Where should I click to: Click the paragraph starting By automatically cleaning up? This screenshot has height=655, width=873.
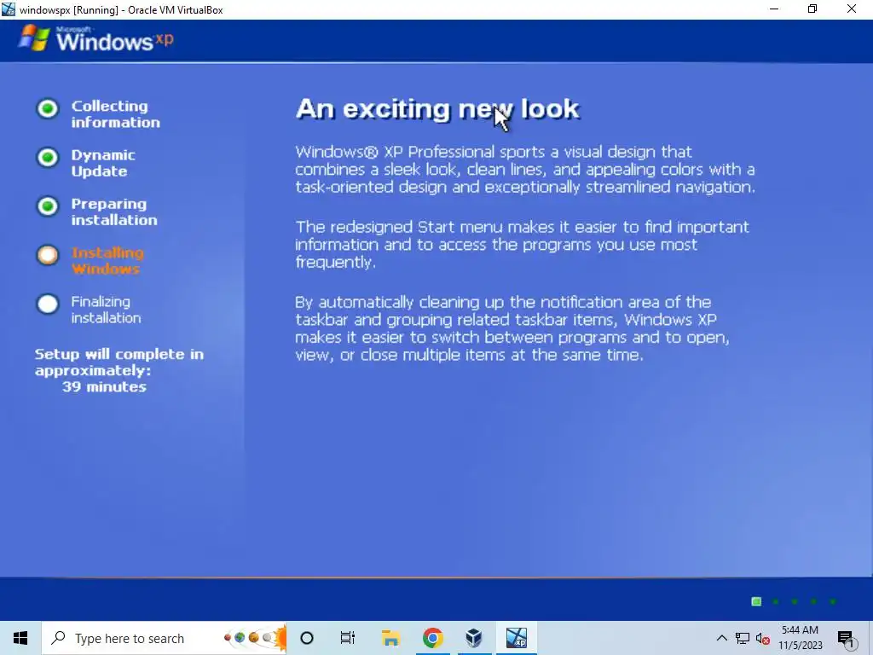pos(512,328)
